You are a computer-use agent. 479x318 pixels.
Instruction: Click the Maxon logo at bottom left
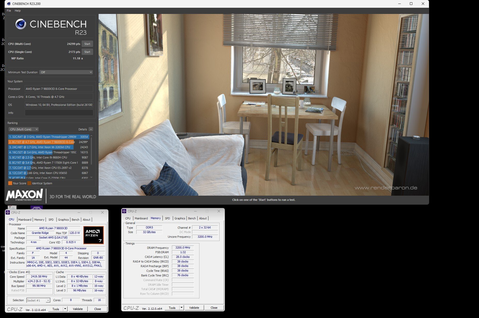(24, 195)
